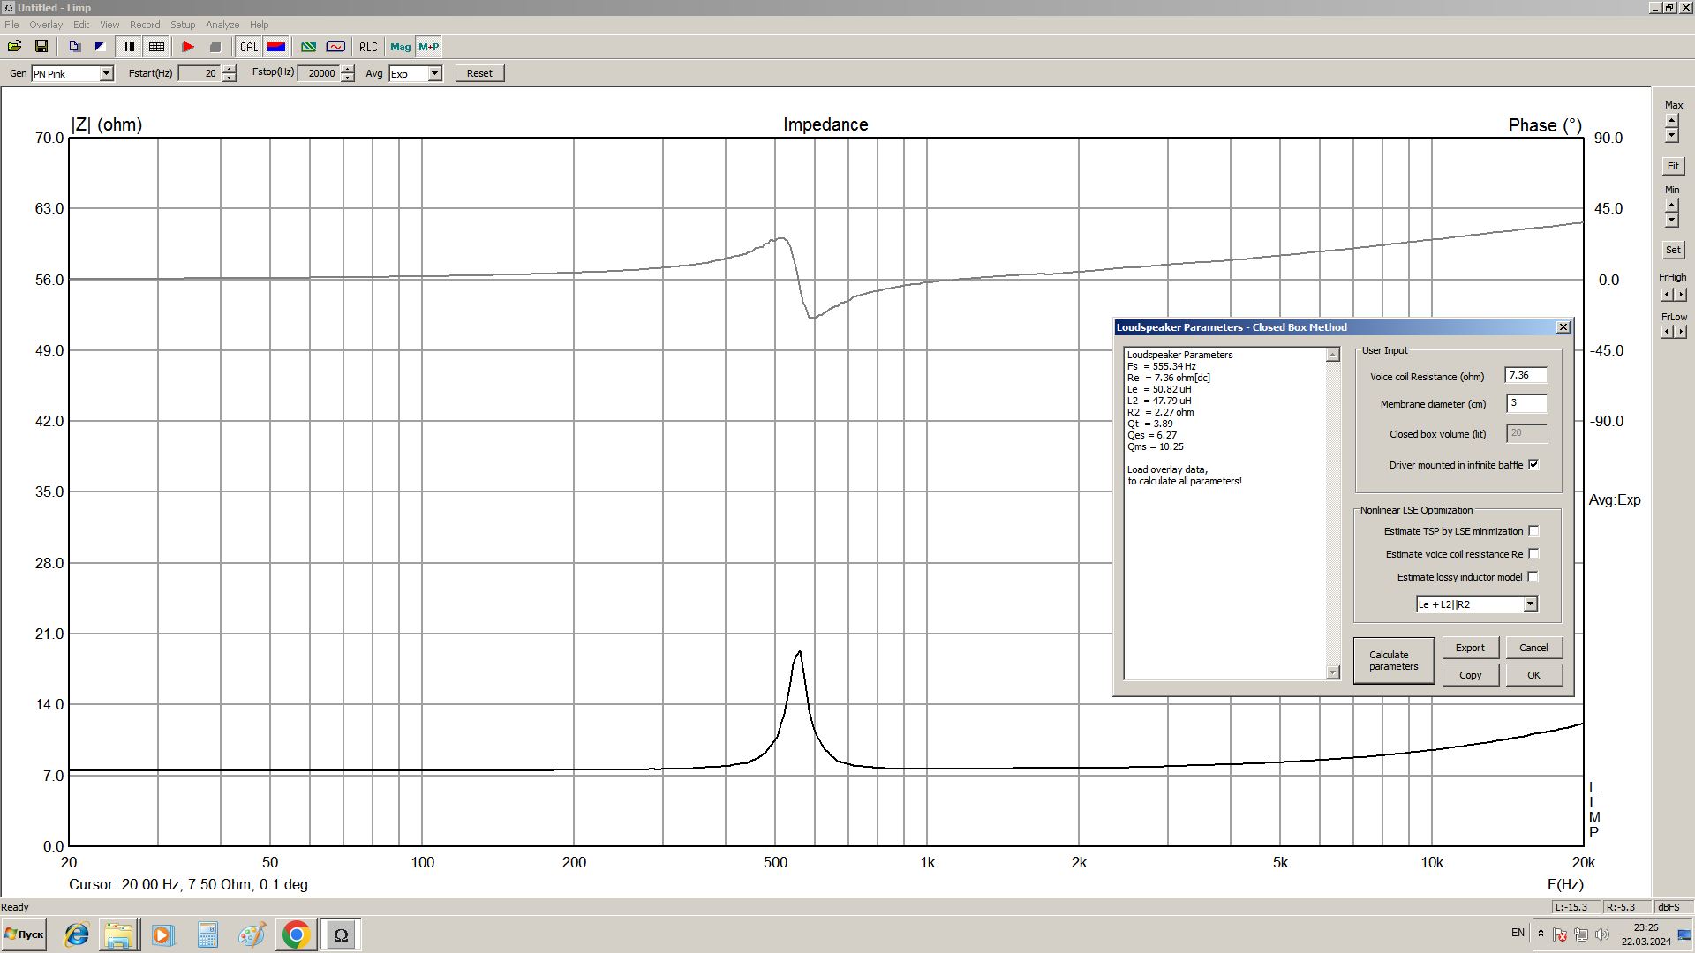Open the File menu
The width and height of the screenshot is (1695, 953).
click(11, 25)
